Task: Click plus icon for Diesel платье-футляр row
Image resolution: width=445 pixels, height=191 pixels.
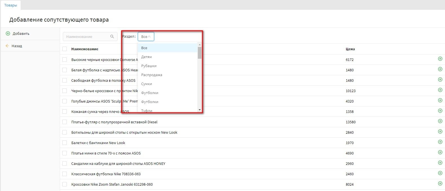Action: point(440,121)
